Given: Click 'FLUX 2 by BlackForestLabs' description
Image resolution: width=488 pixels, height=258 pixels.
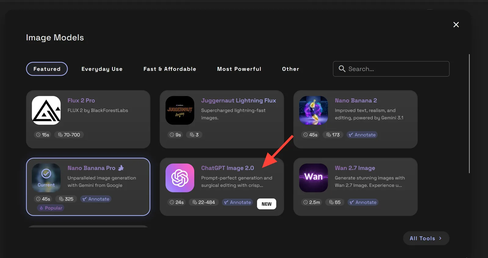Looking at the screenshot, I should 98,110.
